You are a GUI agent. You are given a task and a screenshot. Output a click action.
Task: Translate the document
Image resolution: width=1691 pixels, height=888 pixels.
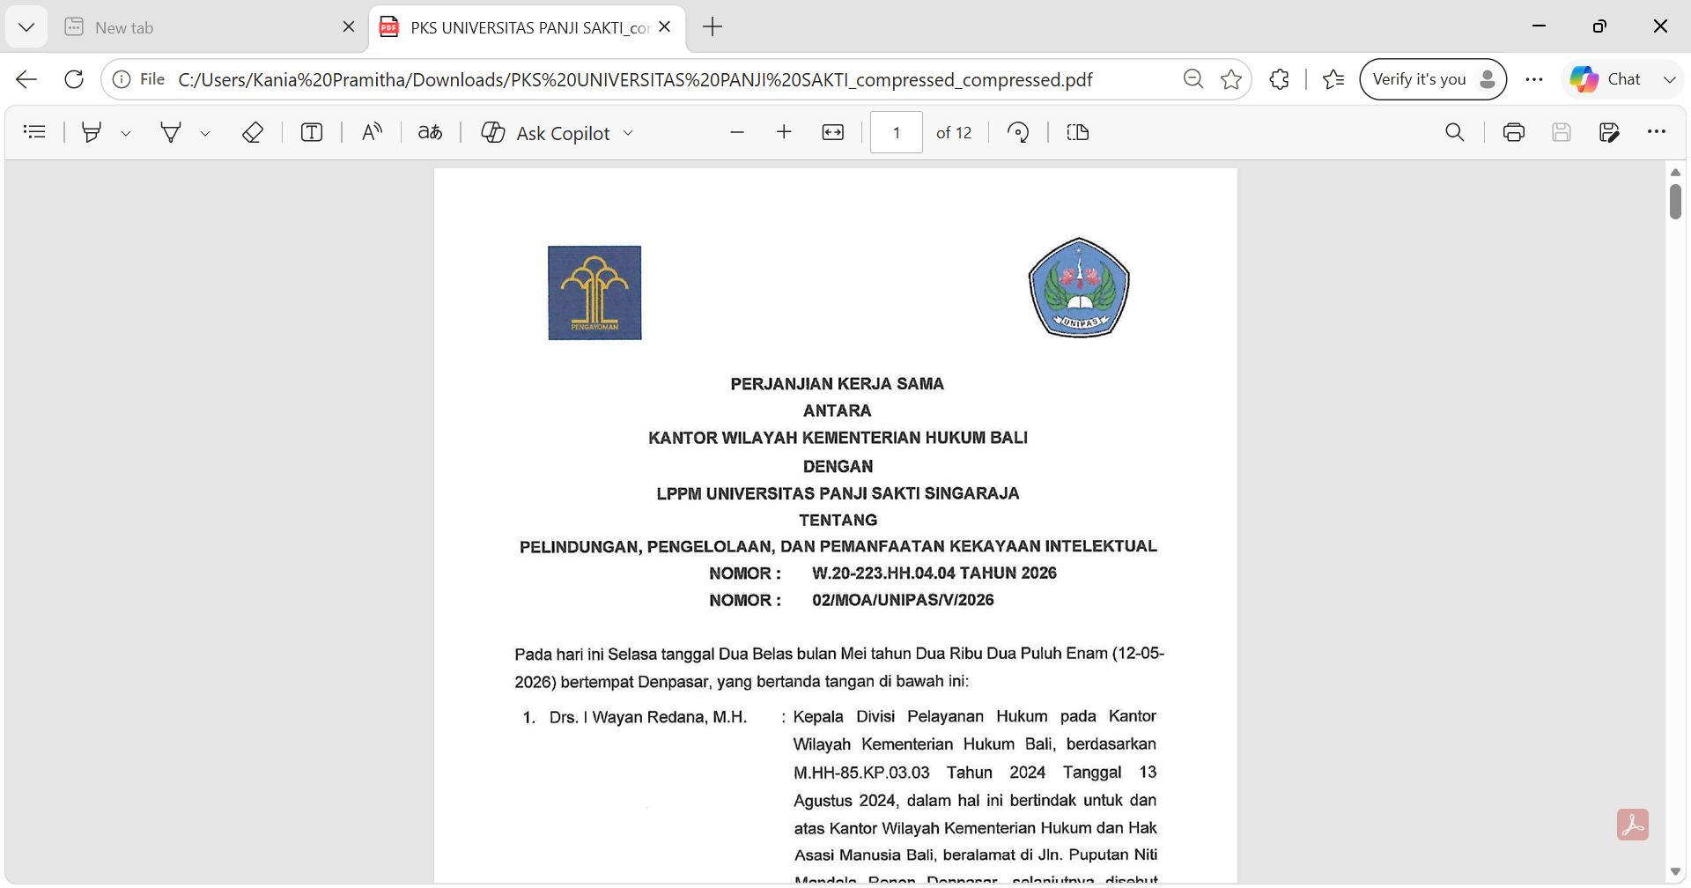[x=430, y=132]
